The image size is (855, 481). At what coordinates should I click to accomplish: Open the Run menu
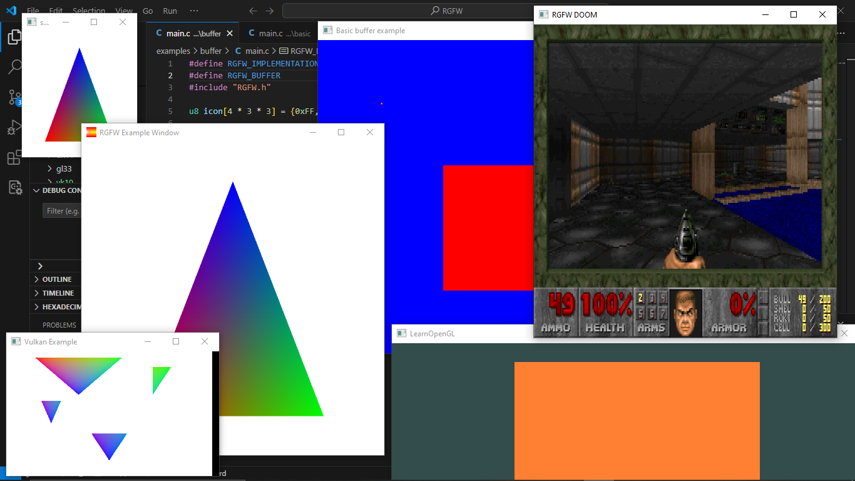(x=170, y=11)
